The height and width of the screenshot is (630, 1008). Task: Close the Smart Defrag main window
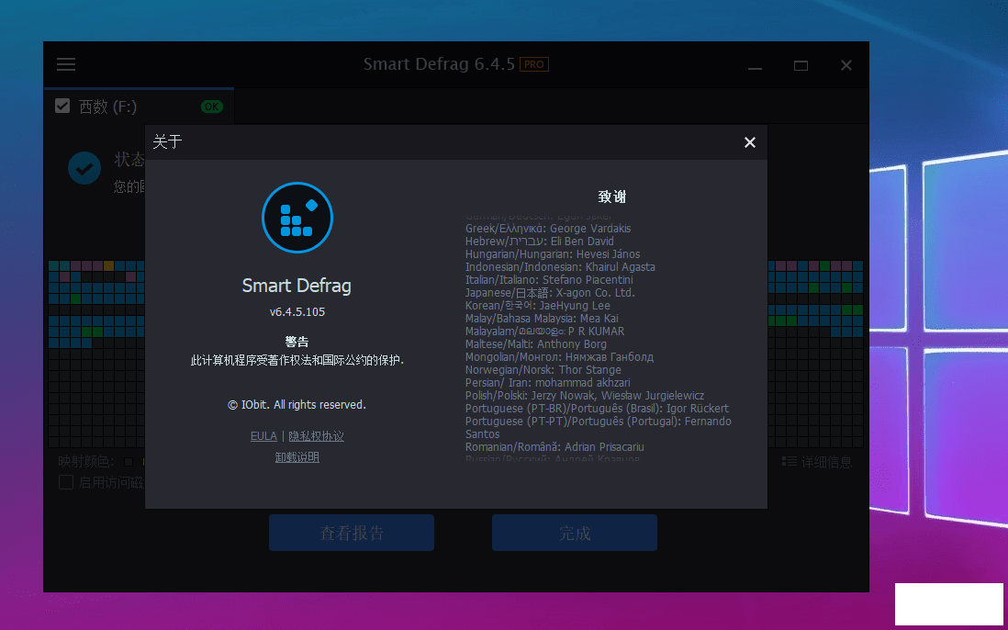coord(846,65)
